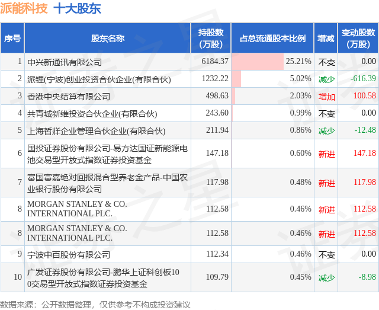Click the 十大股东 heading
Screen dimensions: 379x310
point(77,8)
